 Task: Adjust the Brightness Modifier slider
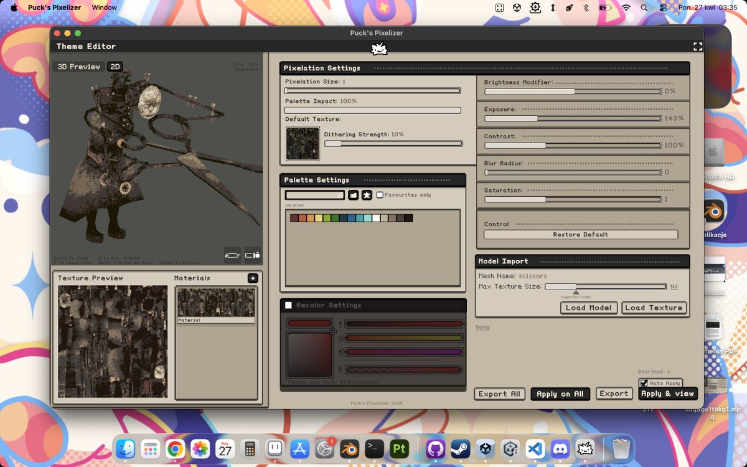573,91
